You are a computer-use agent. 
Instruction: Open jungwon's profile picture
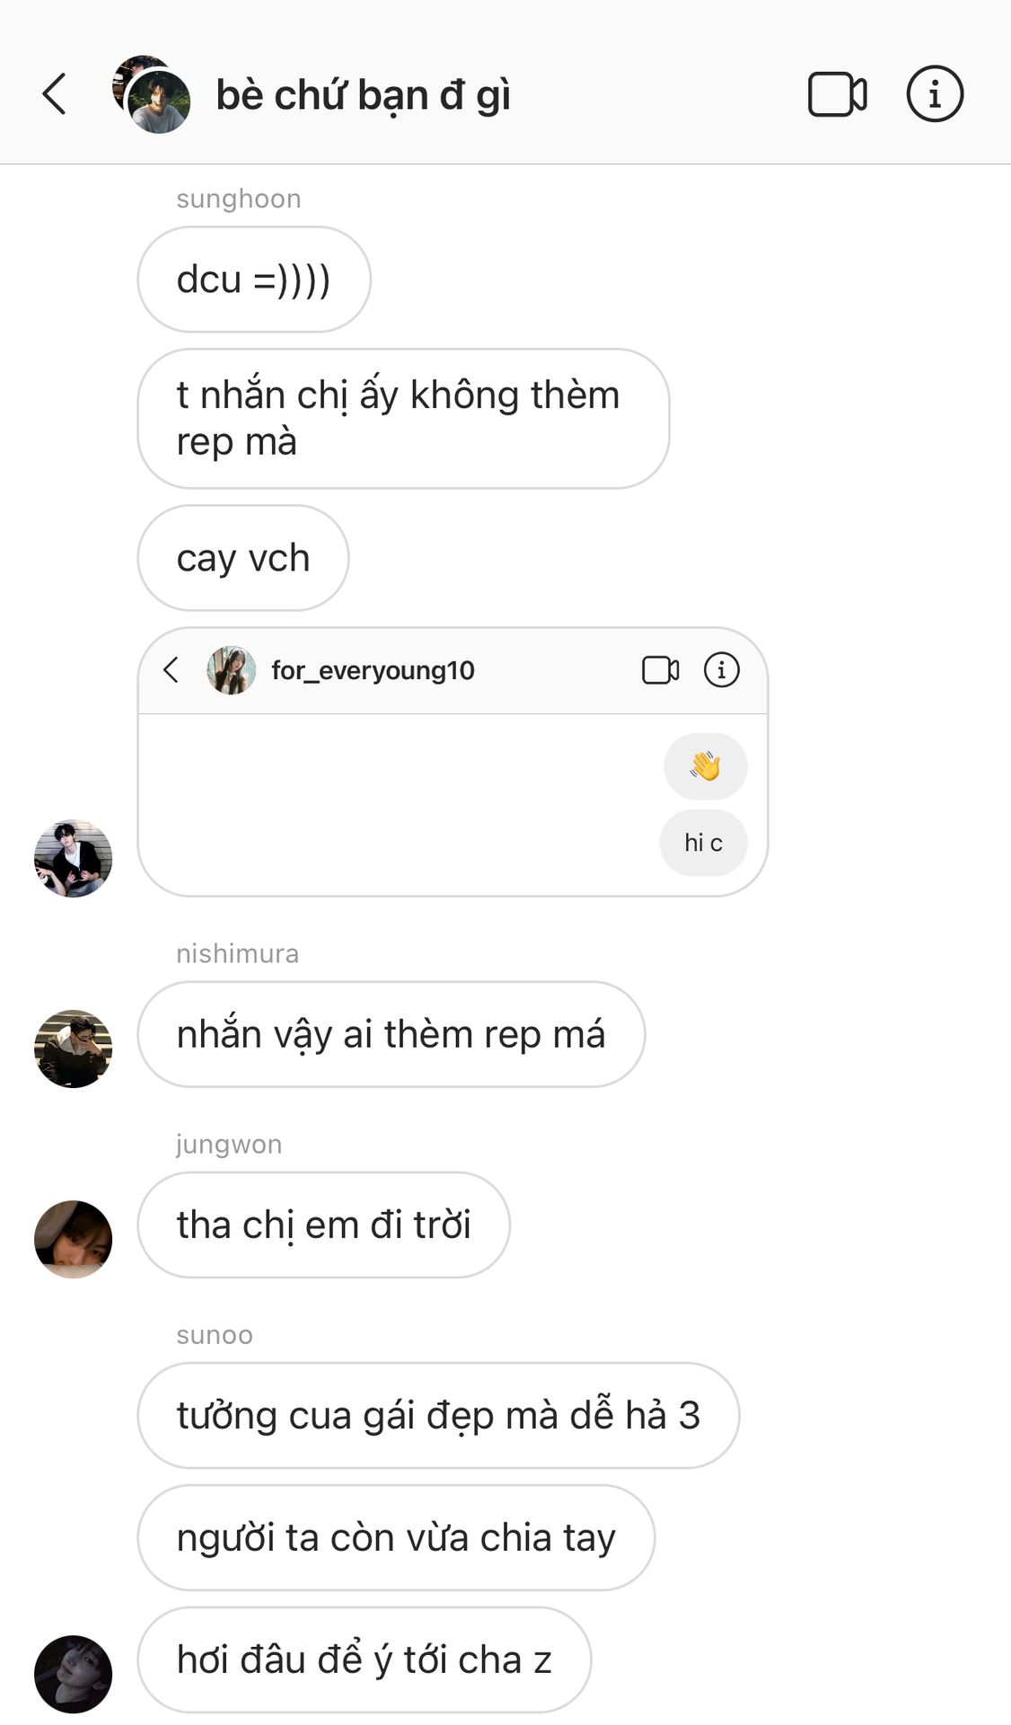tap(73, 1239)
